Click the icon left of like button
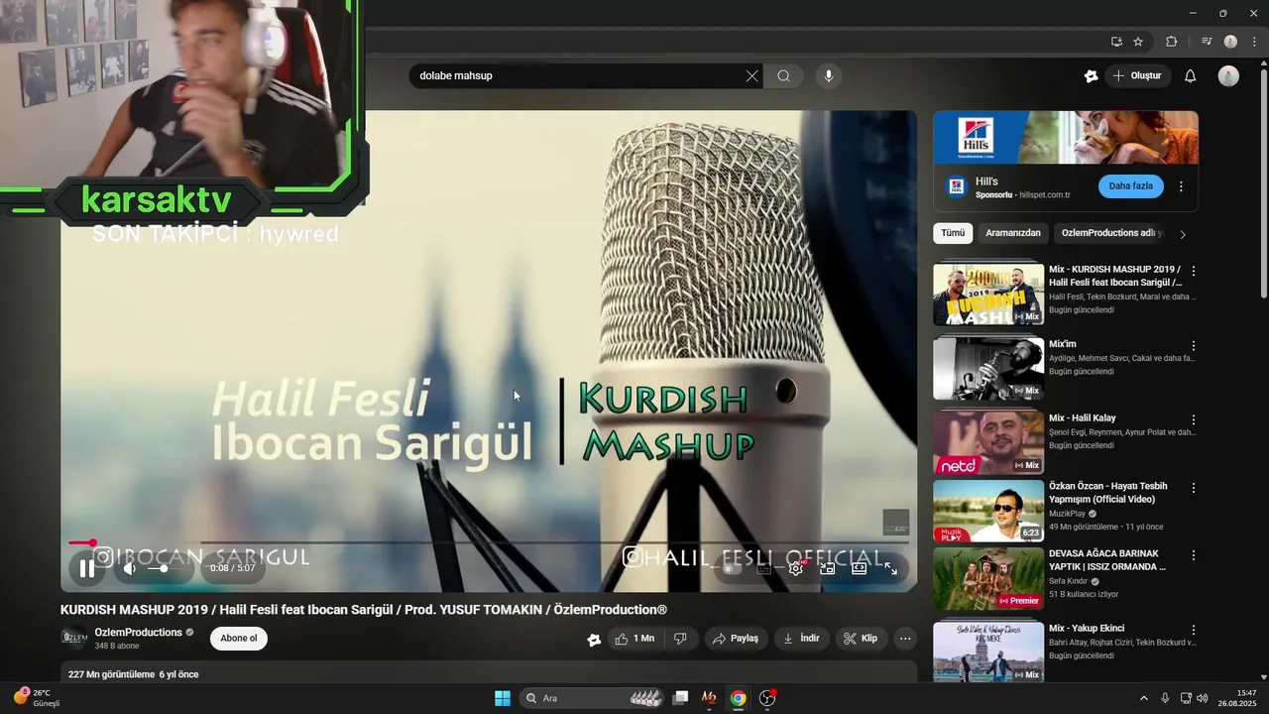The width and height of the screenshot is (1269, 714). (594, 640)
